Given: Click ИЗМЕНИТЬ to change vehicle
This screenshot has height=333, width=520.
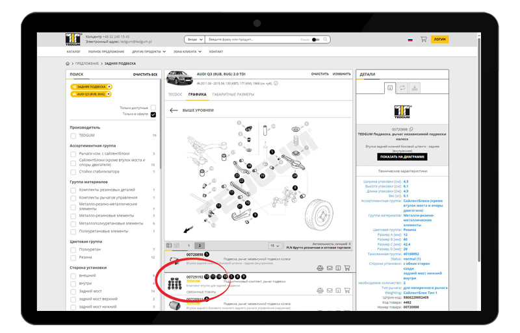Looking at the screenshot, I should point(342,74).
